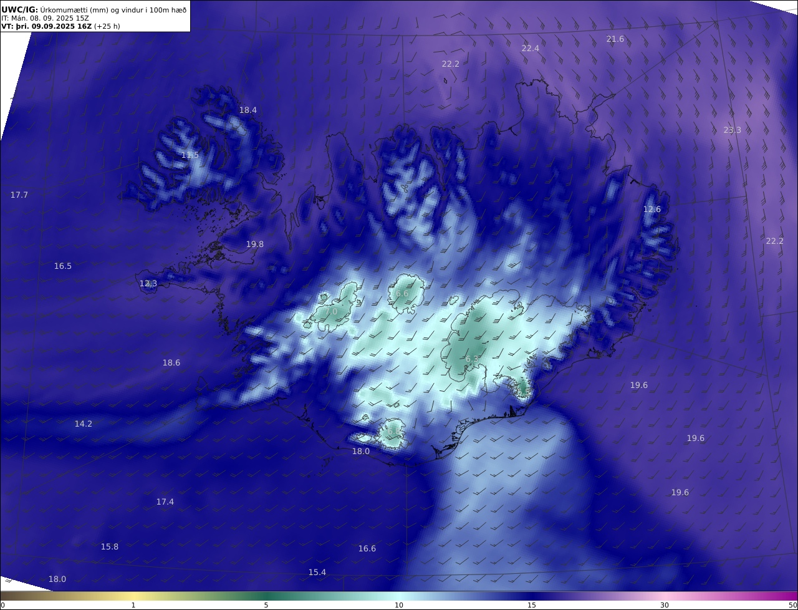Screen dimensions: 798x610
Task: Click the 16.5 value label on the map
Action: click(63, 266)
